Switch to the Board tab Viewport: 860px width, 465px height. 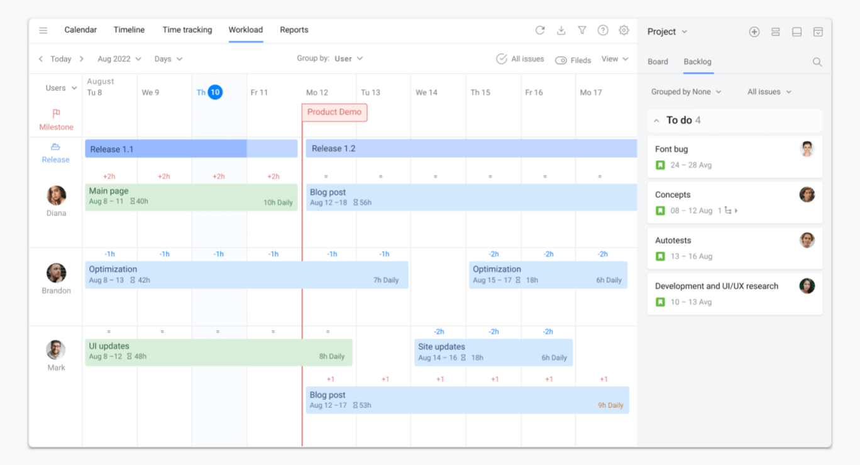pyautogui.click(x=658, y=62)
